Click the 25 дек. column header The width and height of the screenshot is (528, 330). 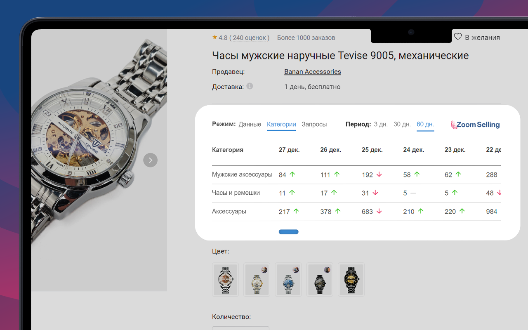pos(372,150)
